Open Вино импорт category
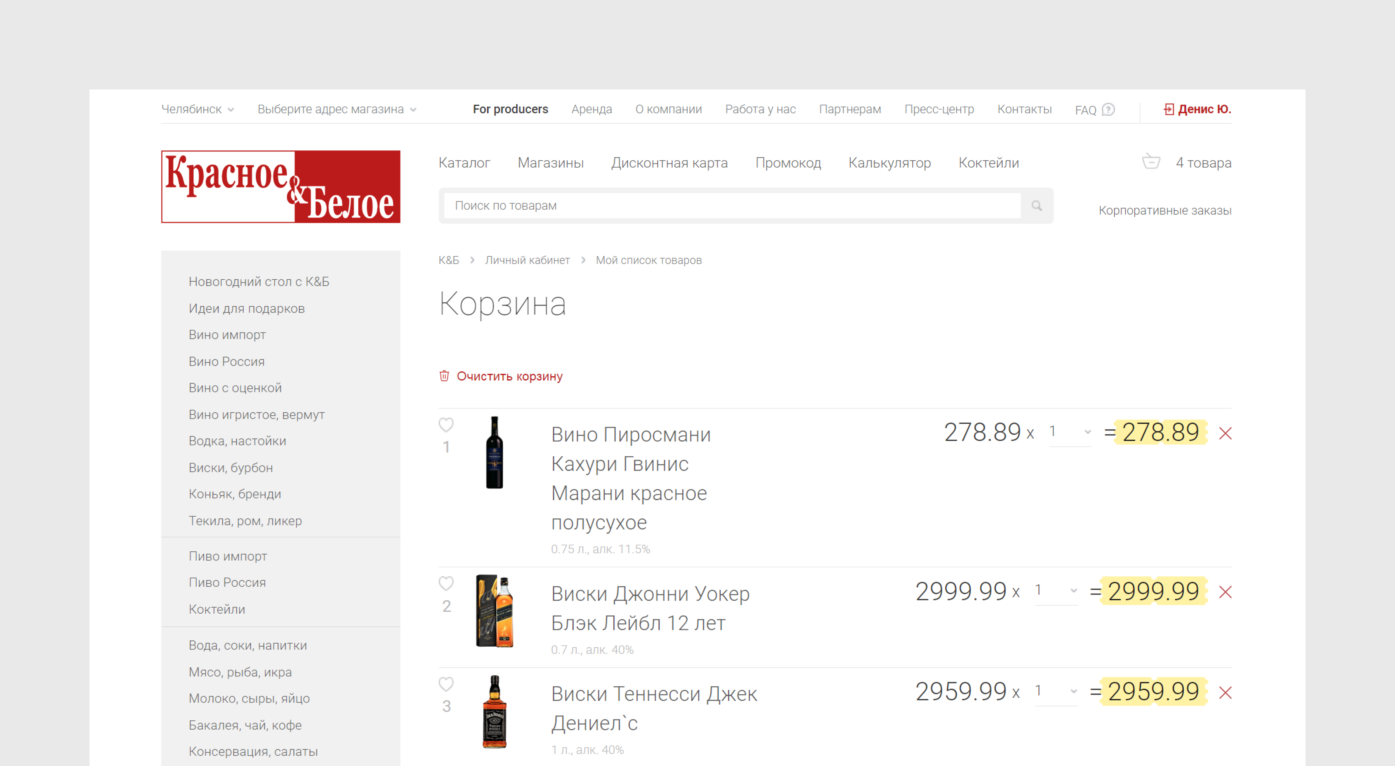Viewport: 1395px width, 766px height. [x=227, y=335]
